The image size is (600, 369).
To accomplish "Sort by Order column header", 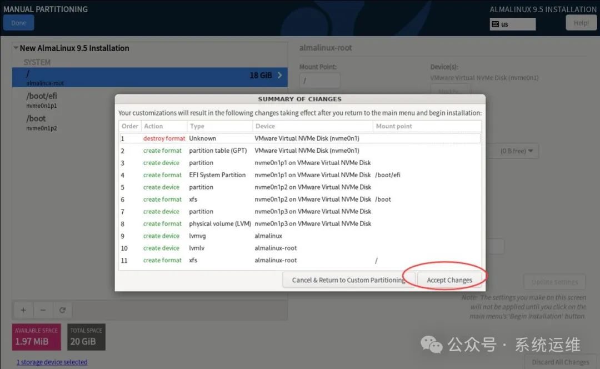I will tap(129, 126).
